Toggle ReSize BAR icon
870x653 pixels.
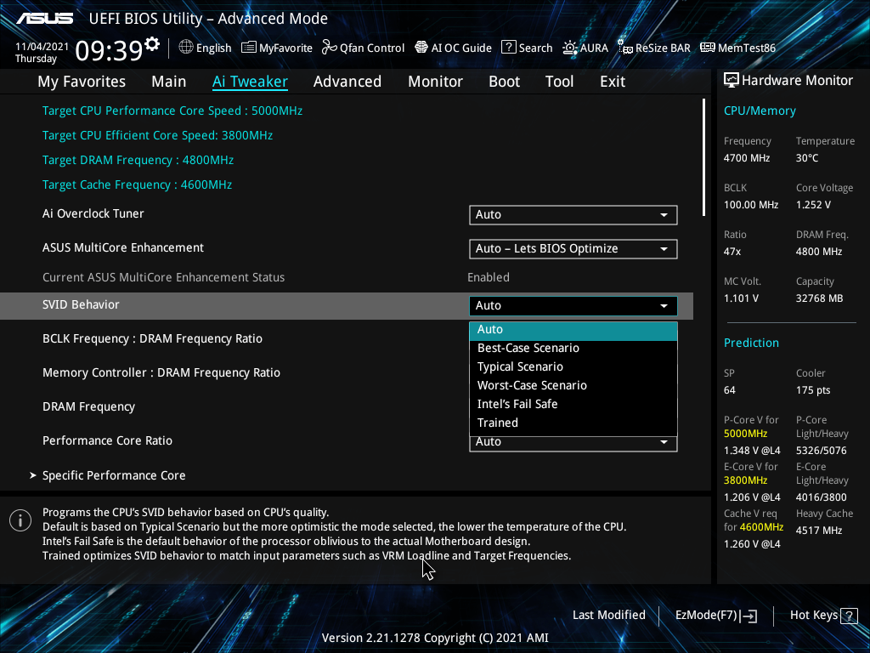[625, 48]
